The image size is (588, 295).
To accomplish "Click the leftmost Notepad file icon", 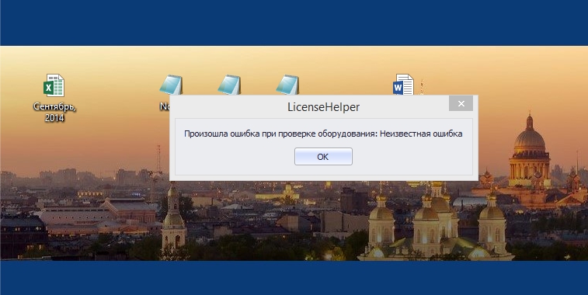I will (x=171, y=85).
